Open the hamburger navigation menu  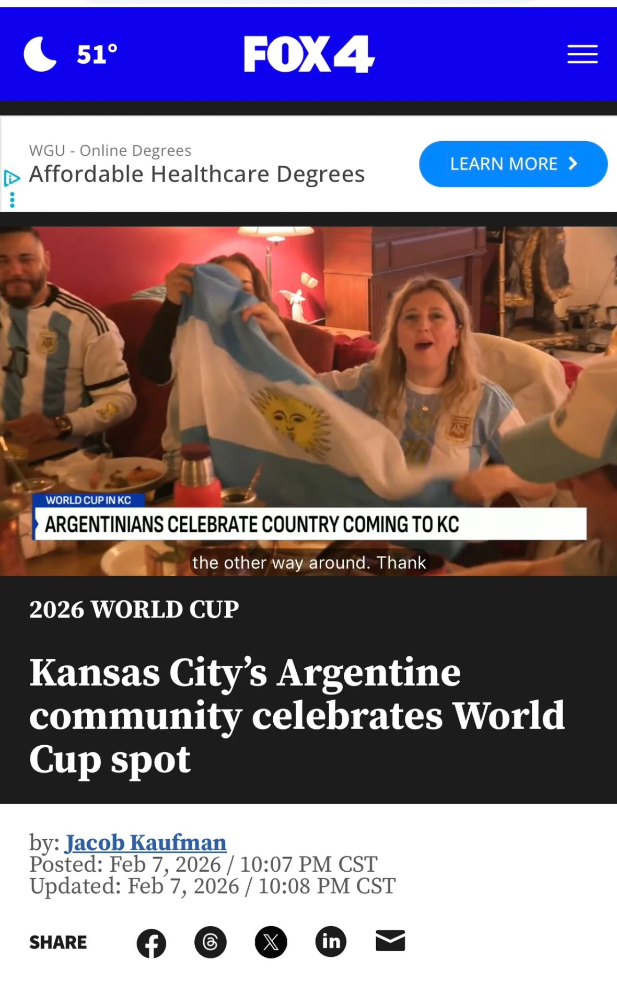pyautogui.click(x=583, y=54)
